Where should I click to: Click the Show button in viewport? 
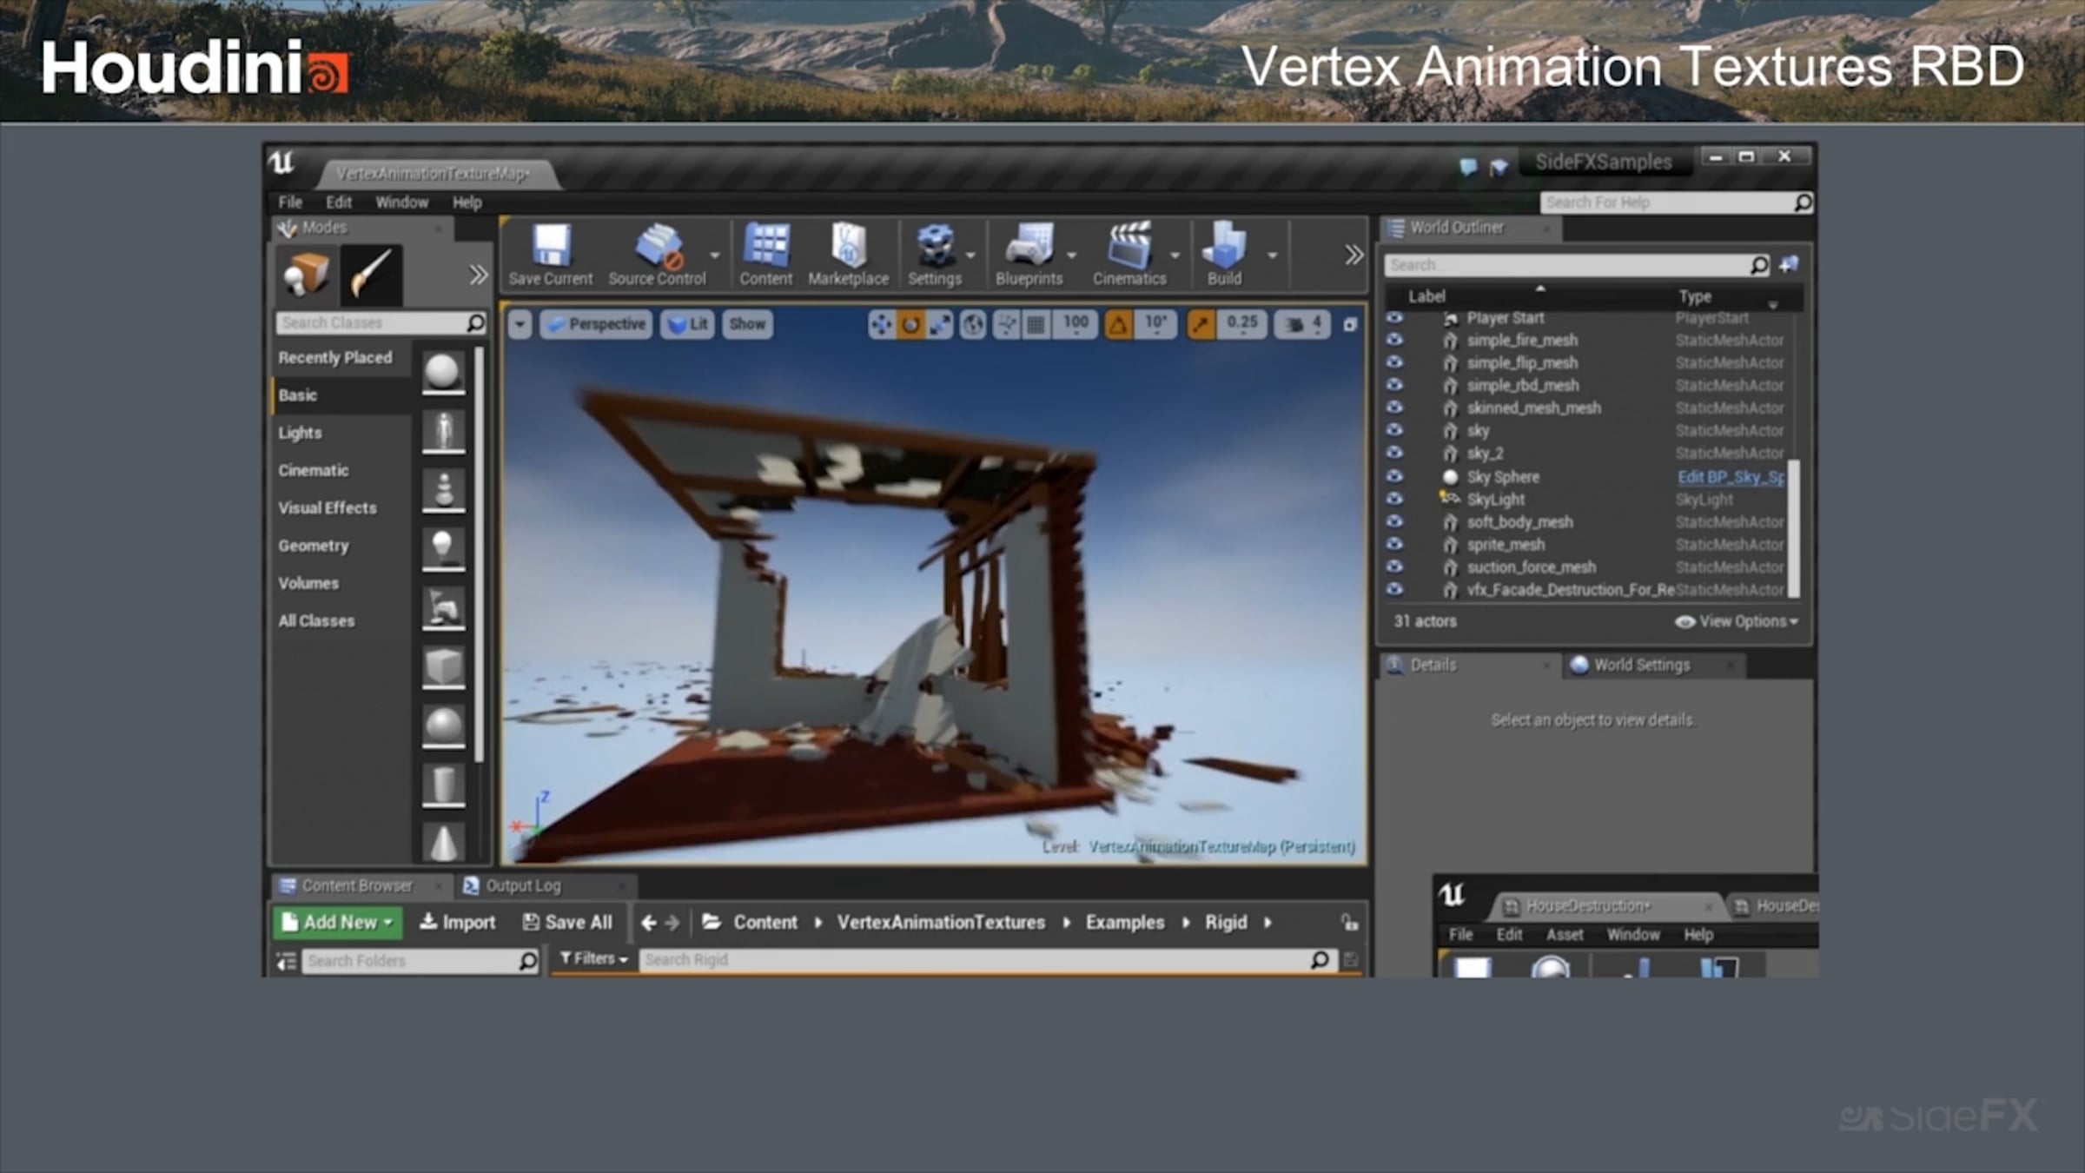(747, 324)
